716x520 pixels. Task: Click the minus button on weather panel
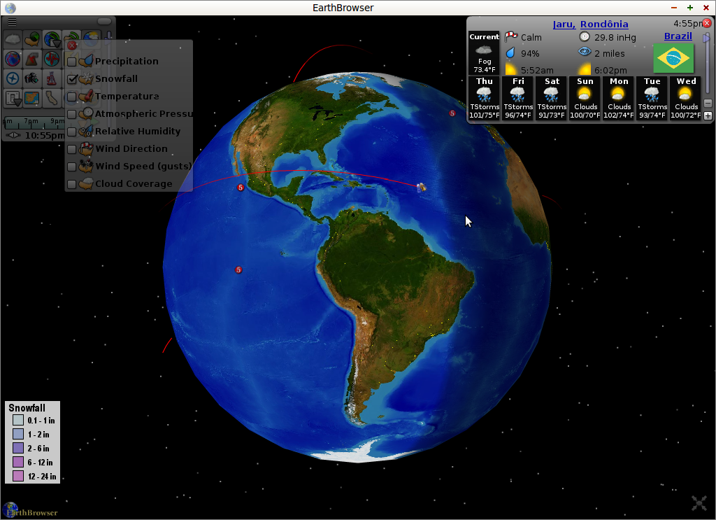point(708,104)
